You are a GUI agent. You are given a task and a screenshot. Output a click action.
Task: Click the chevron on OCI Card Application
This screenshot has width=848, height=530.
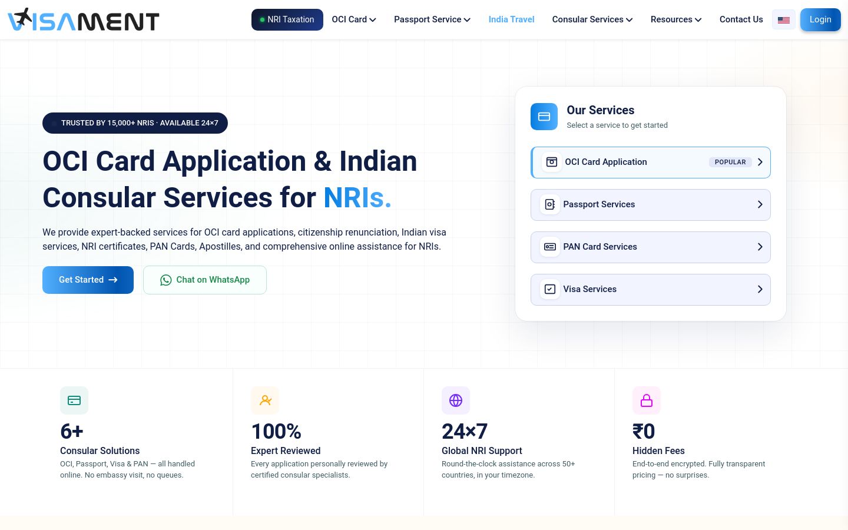[x=760, y=162]
